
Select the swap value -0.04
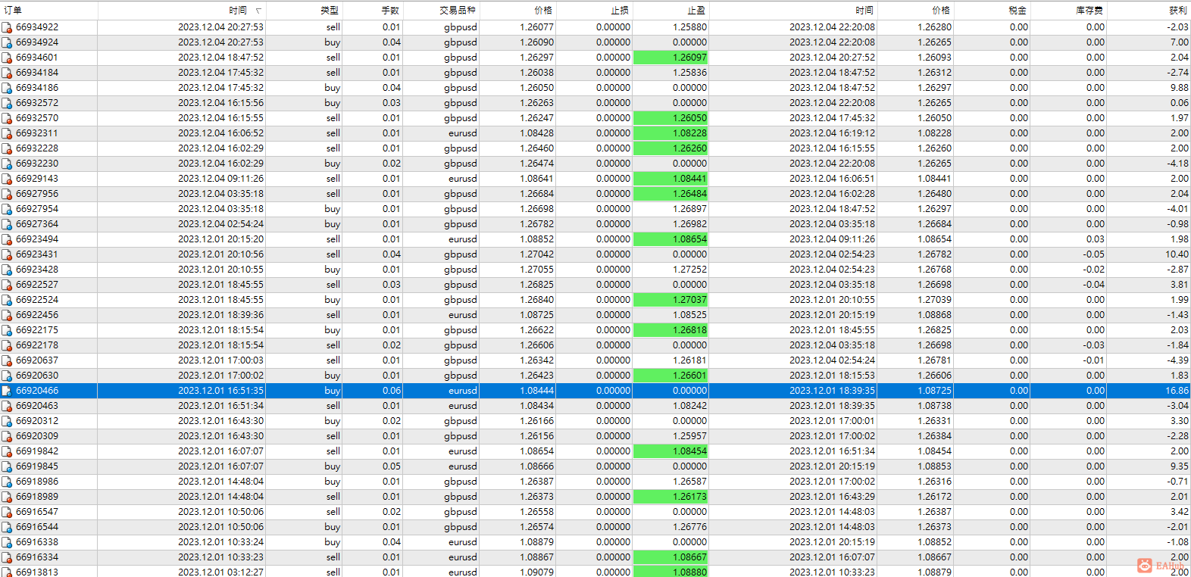pos(1093,285)
